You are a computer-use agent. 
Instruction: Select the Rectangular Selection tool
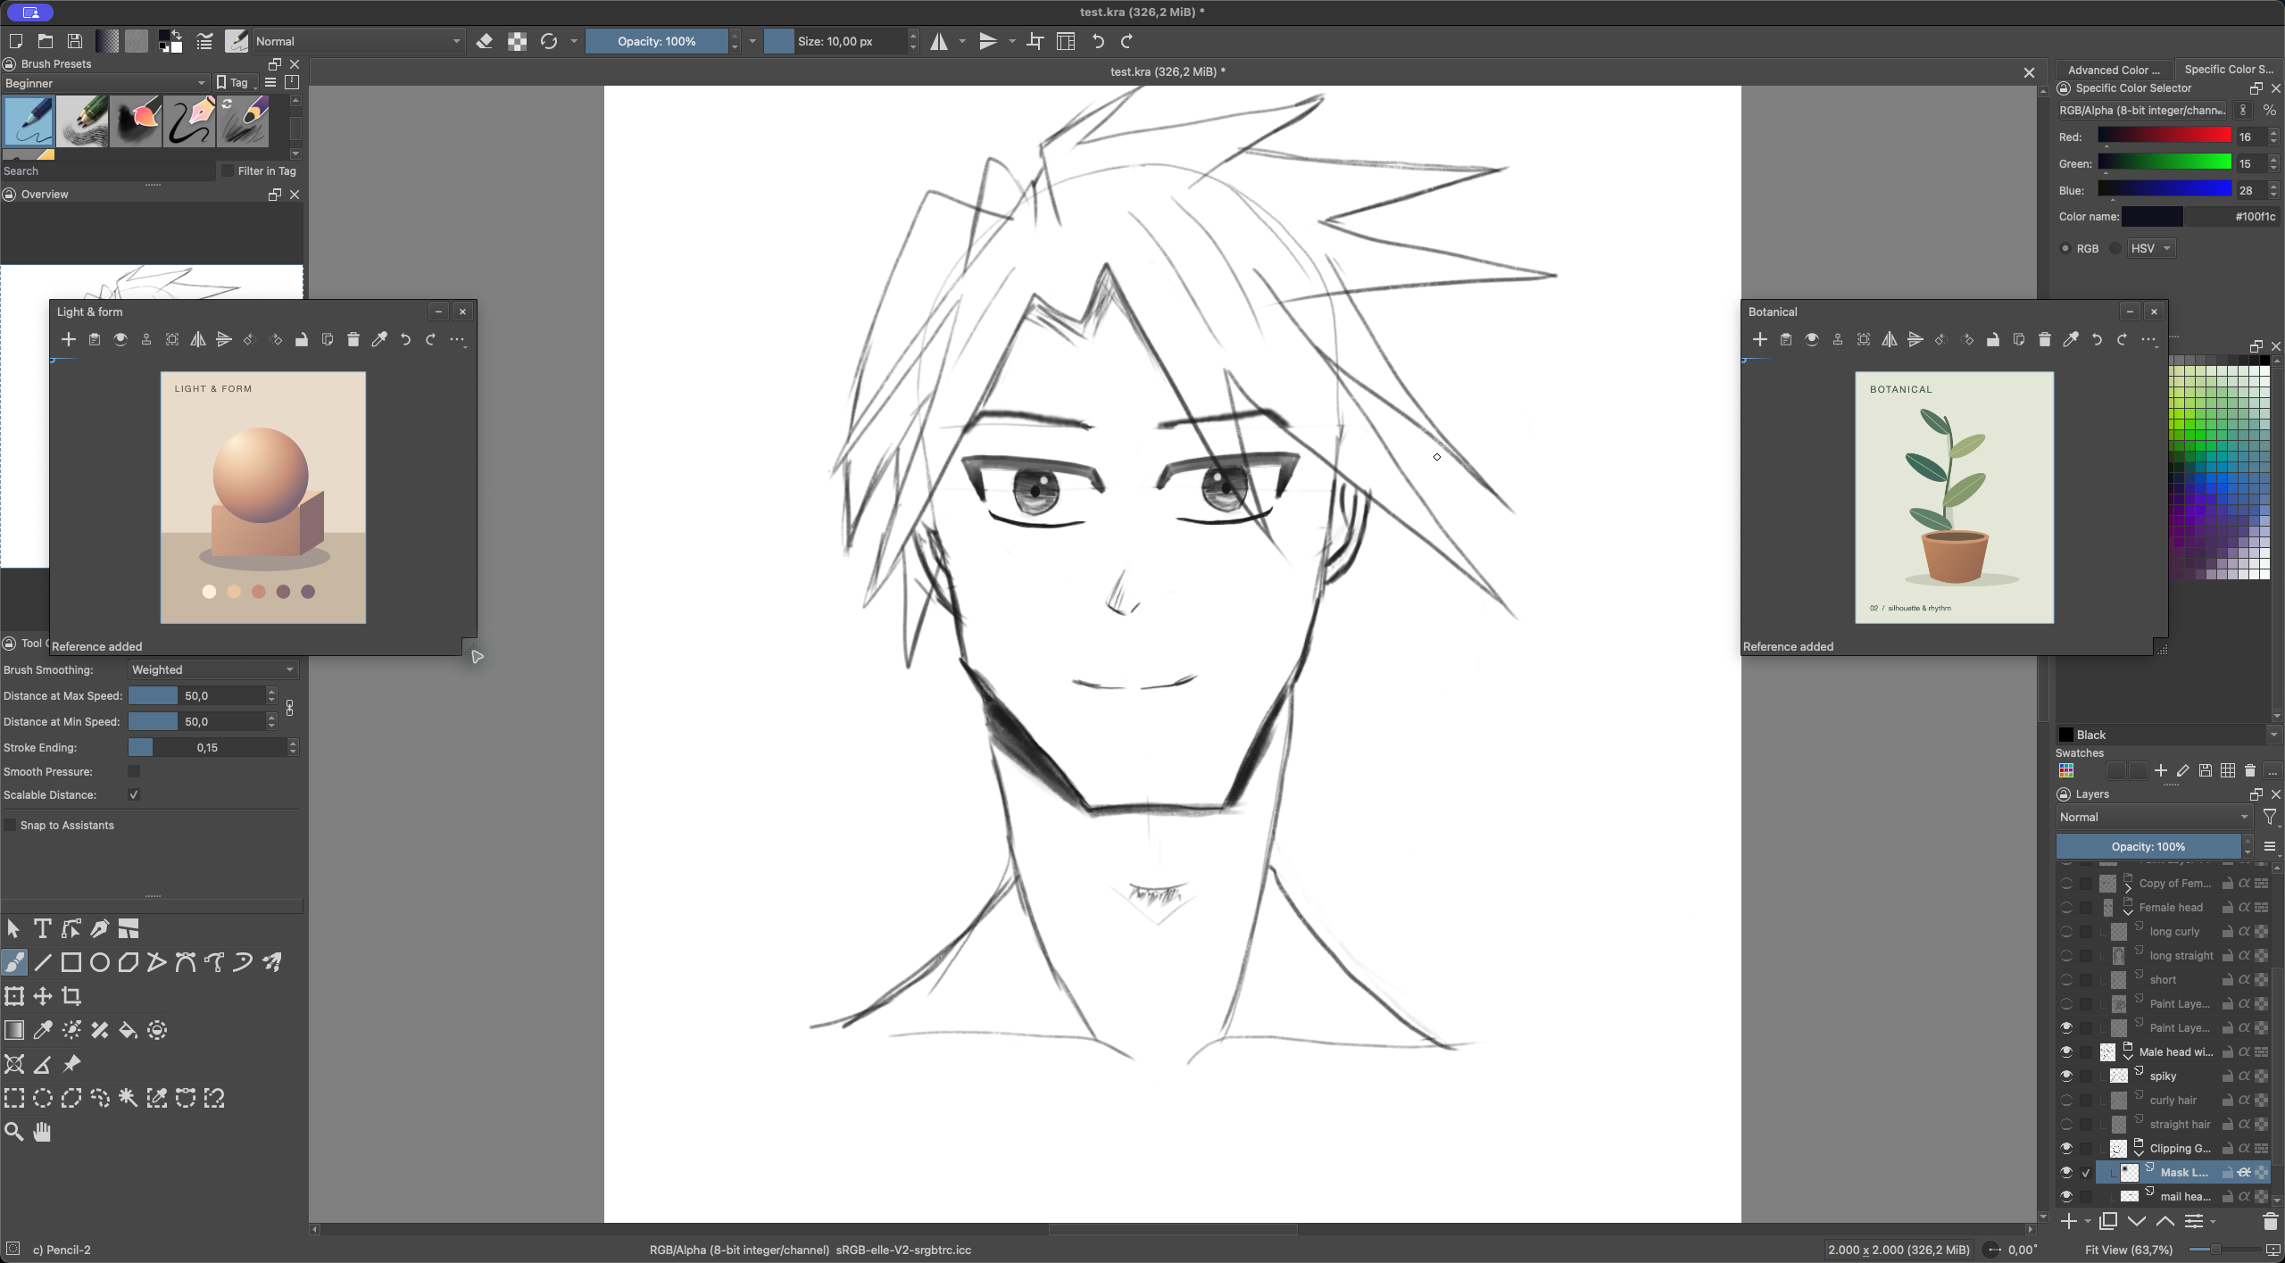14,1098
